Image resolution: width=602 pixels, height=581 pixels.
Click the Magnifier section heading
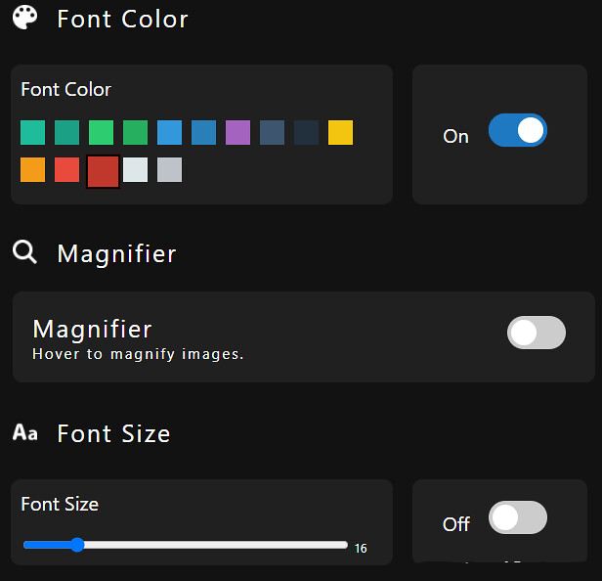coord(116,254)
